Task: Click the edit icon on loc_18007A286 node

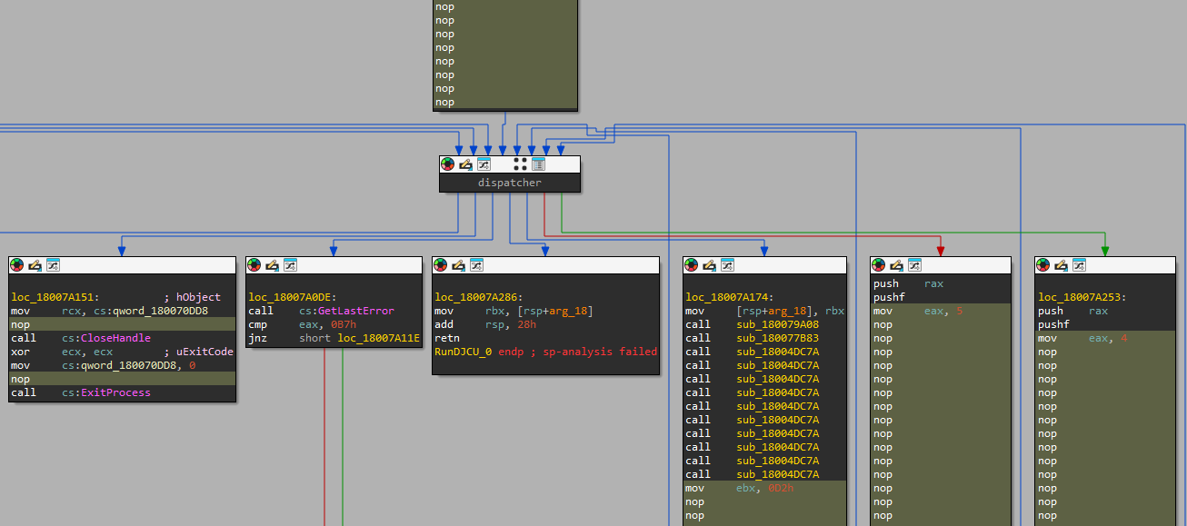Action: coord(458,265)
